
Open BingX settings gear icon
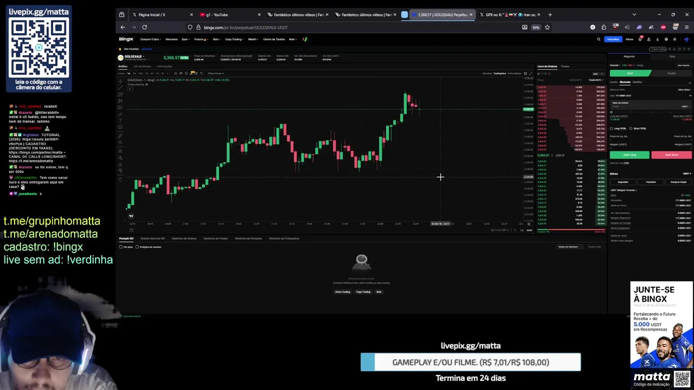point(674,39)
